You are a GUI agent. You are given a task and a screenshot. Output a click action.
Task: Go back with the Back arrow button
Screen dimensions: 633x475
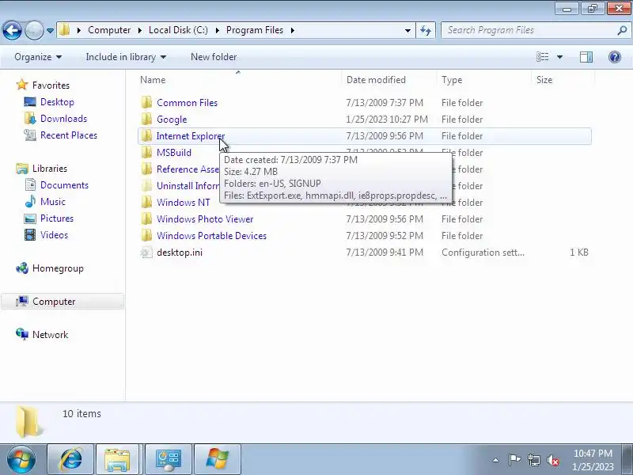[12, 30]
